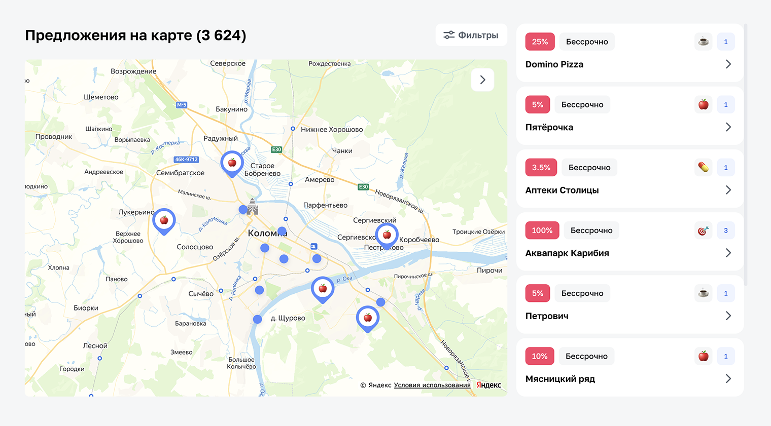Open Условия использования link
771x426 pixels.
[x=432, y=385]
